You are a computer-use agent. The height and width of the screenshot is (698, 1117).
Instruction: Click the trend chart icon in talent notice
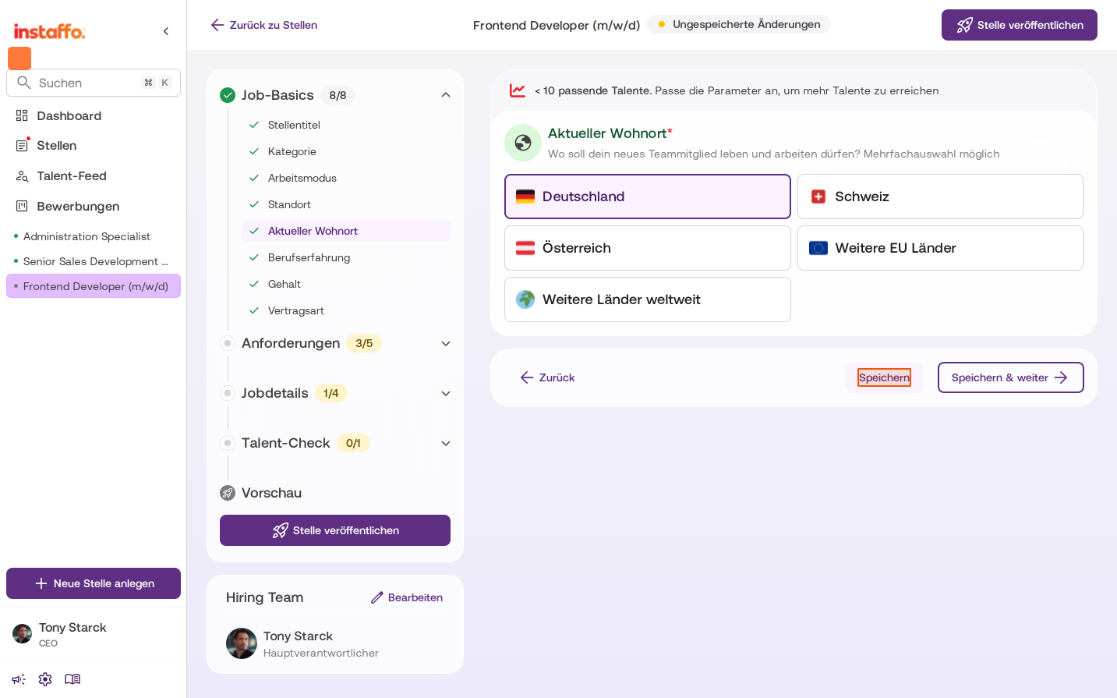[518, 90]
